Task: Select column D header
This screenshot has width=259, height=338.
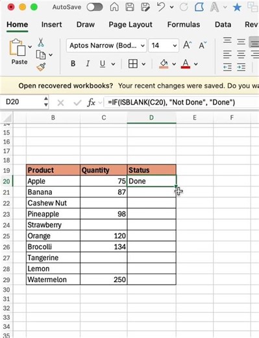Action: point(151,118)
